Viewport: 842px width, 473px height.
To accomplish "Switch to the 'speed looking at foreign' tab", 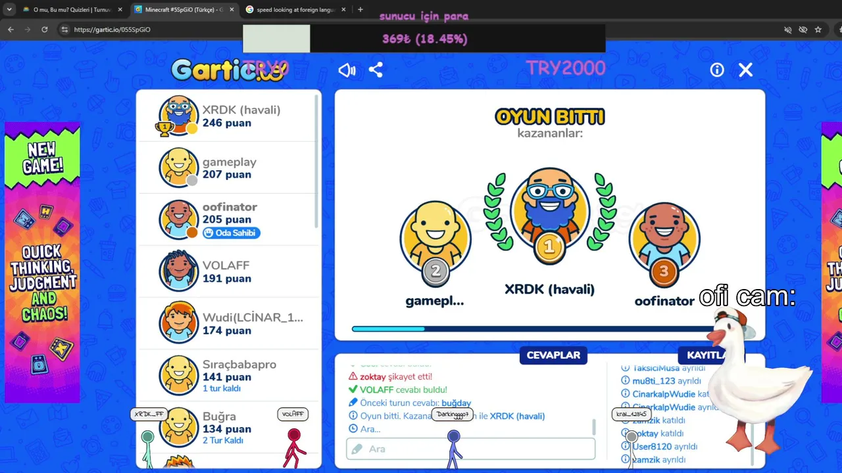I will click(x=296, y=10).
